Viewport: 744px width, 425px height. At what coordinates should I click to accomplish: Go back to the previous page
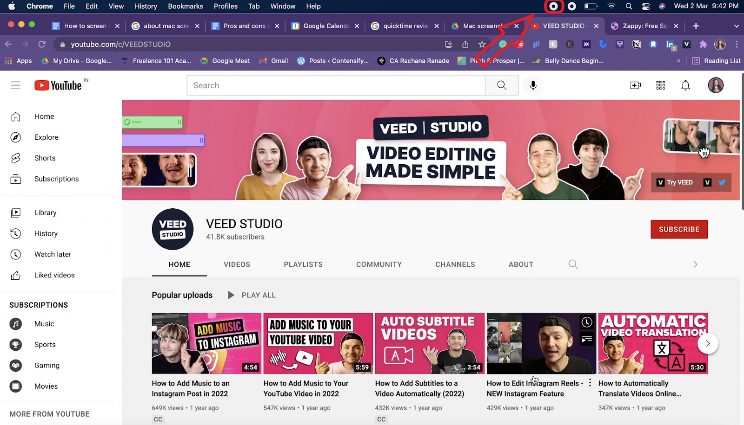point(8,44)
